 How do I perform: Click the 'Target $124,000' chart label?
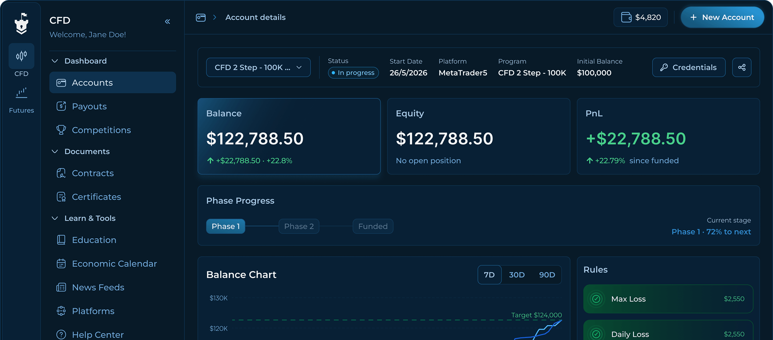pos(536,315)
